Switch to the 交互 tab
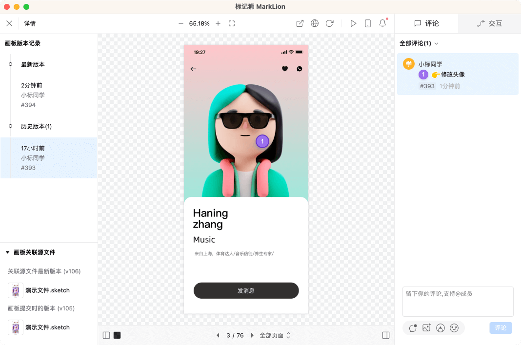This screenshot has width=521, height=345. pyautogui.click(x=489, y=23)
